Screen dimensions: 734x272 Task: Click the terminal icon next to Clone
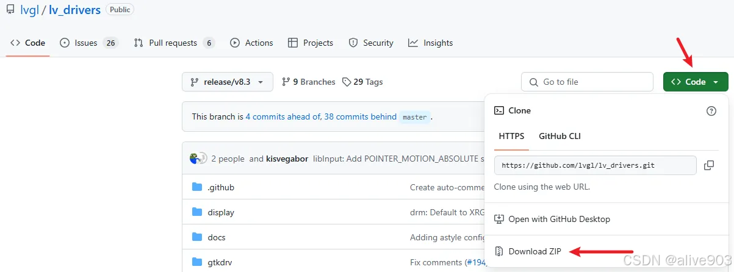tap(498, 110)
